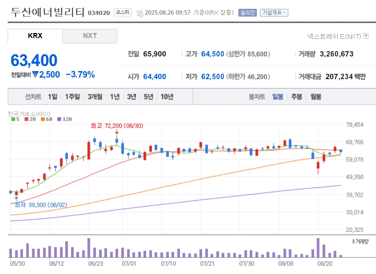Click the 최저 39,300 (06/02) low marker
The height and width of the screenshot is (274, 376).
41,205
